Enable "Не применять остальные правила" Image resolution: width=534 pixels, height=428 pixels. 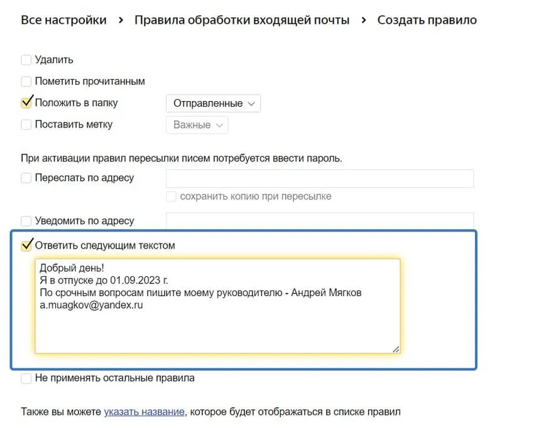coord(26,378)
